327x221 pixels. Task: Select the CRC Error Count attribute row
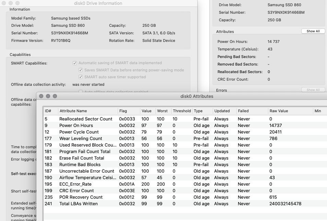pyautogui.click(x=185, y=190)
